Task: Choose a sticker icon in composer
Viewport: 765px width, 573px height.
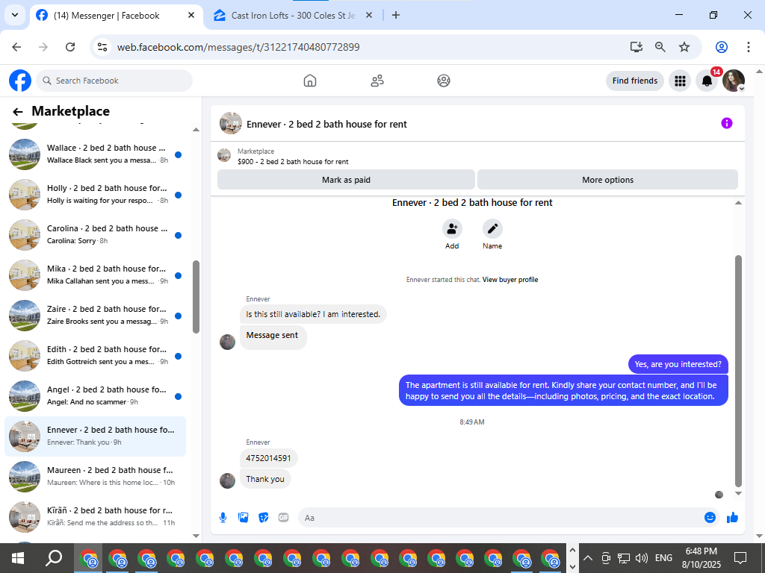Action: click(264, 518)
